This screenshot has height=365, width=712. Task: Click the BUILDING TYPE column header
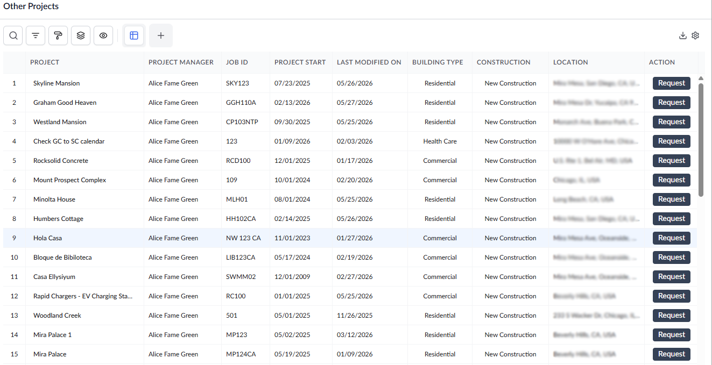tap(438, 62)
